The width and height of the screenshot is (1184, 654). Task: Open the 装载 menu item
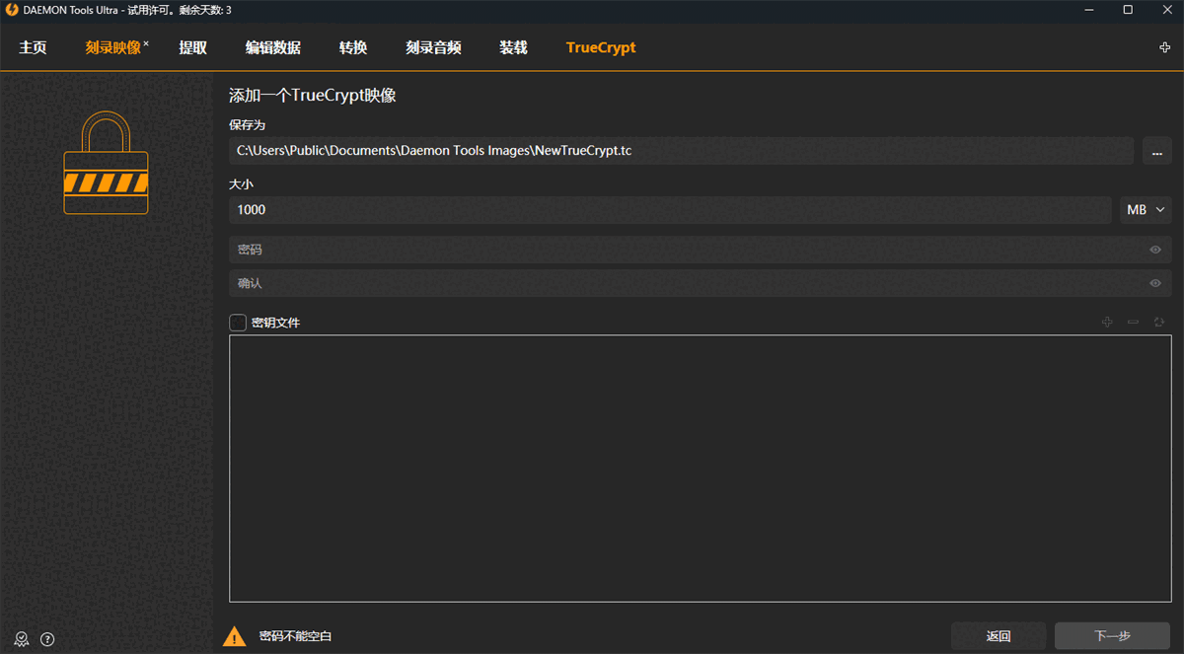[513, 46]
